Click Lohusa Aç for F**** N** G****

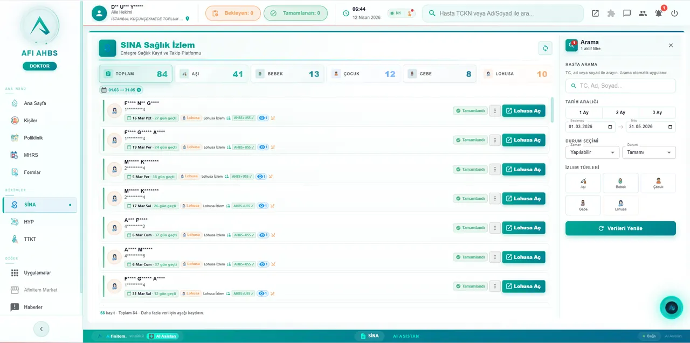tap(524, 111)
